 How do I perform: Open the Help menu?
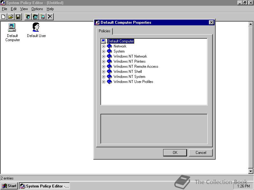point(50,9)
